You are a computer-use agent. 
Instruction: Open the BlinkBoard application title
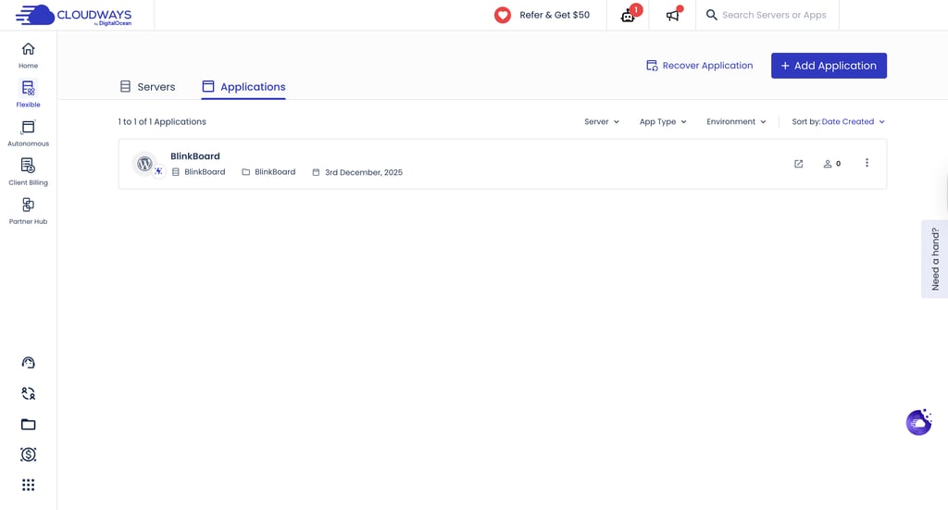point(195,155)
